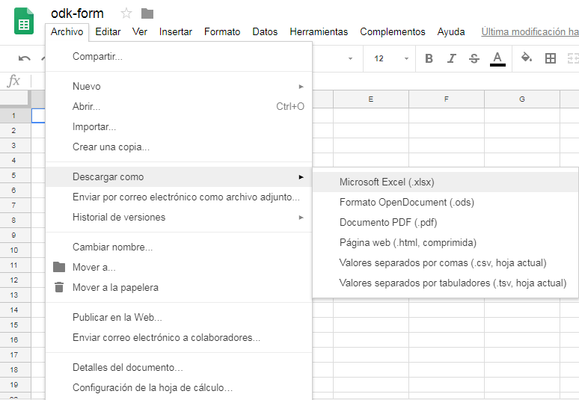Star the odk-form document

tap(126, 13)
